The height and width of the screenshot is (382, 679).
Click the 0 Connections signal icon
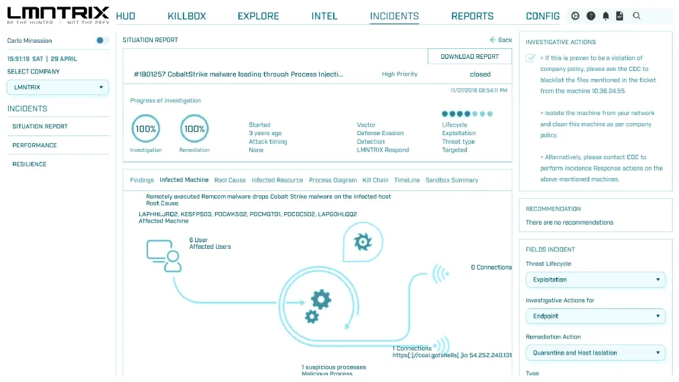pyautogui.click(x=441, y=273)
